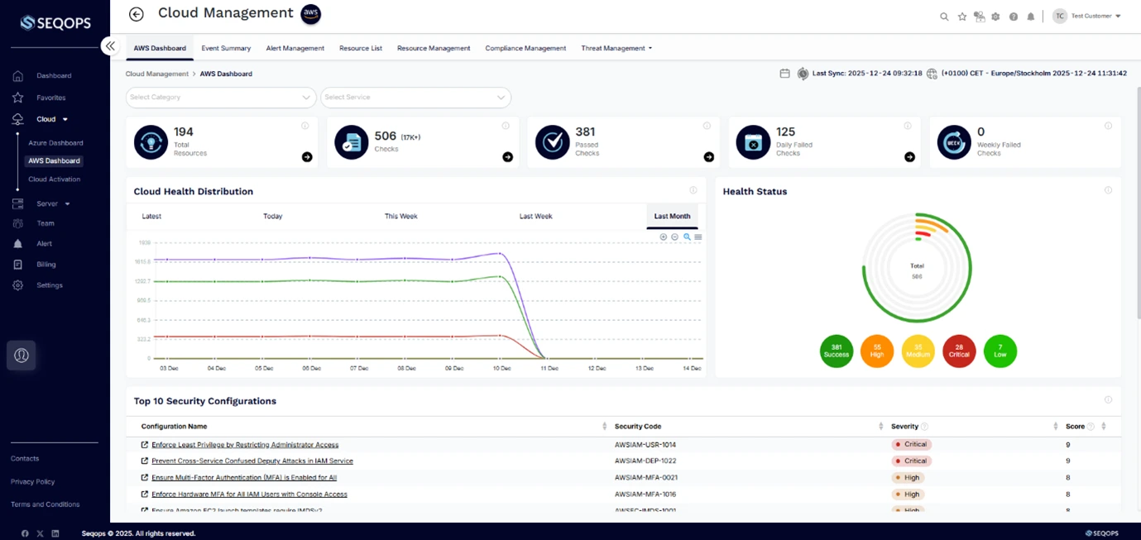Open Enforce Least Privilege configuration details
The width and height of the screenshot is (1141, 540).
click(246, 444)
